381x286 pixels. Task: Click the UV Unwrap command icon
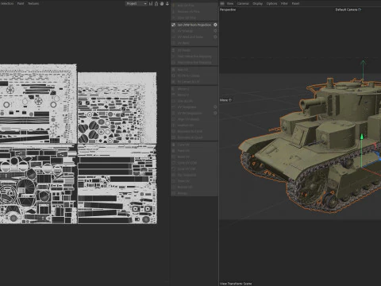tap(174, 31)
